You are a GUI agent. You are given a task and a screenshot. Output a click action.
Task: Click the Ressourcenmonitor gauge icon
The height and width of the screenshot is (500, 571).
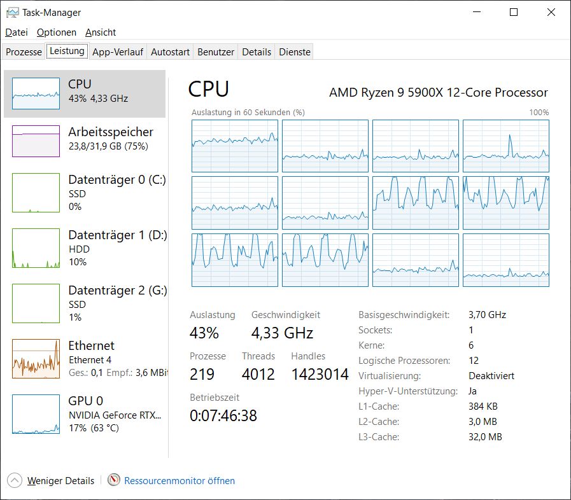point(114,480)
